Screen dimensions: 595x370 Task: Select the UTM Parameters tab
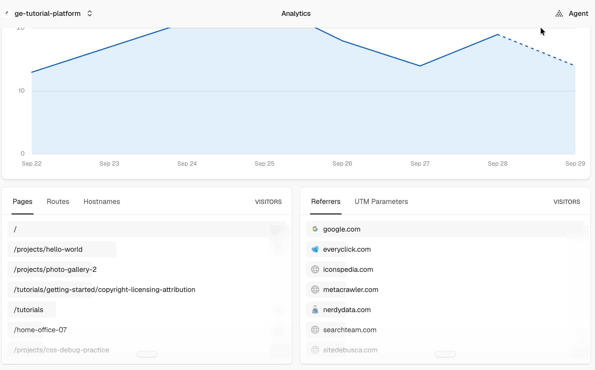coord(381,202)
